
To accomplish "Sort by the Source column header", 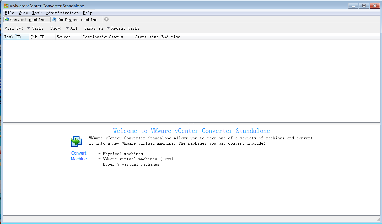I will pos(68,37).
